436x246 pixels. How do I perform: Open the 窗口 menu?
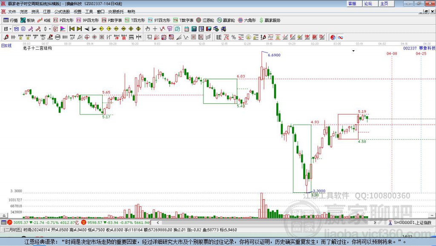[x=100, y=11]
